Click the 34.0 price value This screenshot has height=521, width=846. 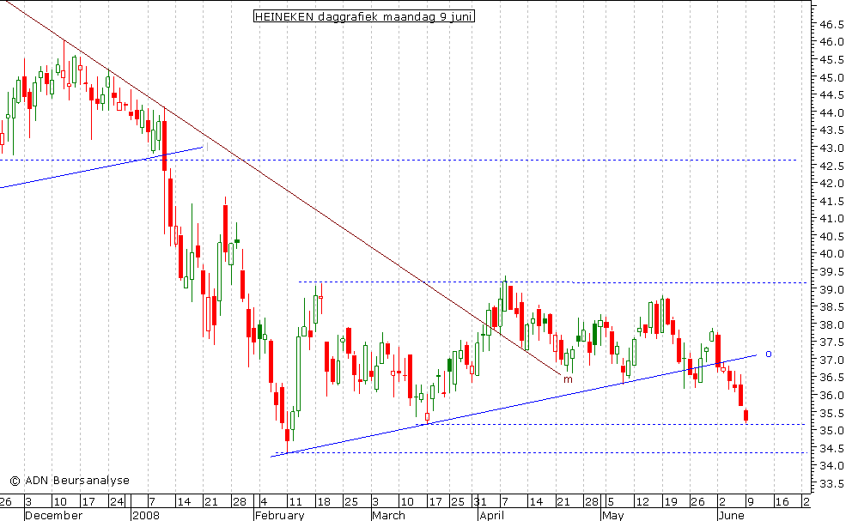pyautogui.click(x=831, y=466)
